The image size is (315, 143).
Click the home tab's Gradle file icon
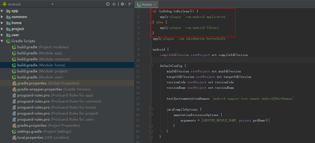(139, 5)
